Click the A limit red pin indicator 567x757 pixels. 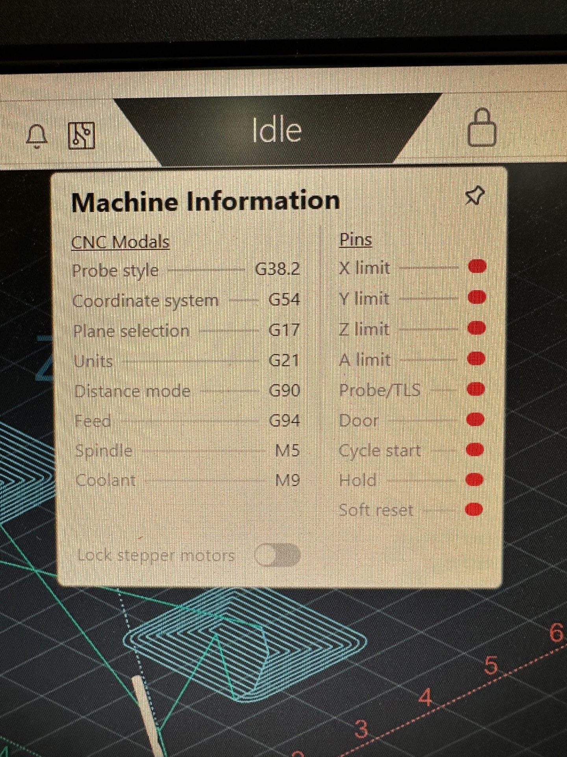[476, 358]
